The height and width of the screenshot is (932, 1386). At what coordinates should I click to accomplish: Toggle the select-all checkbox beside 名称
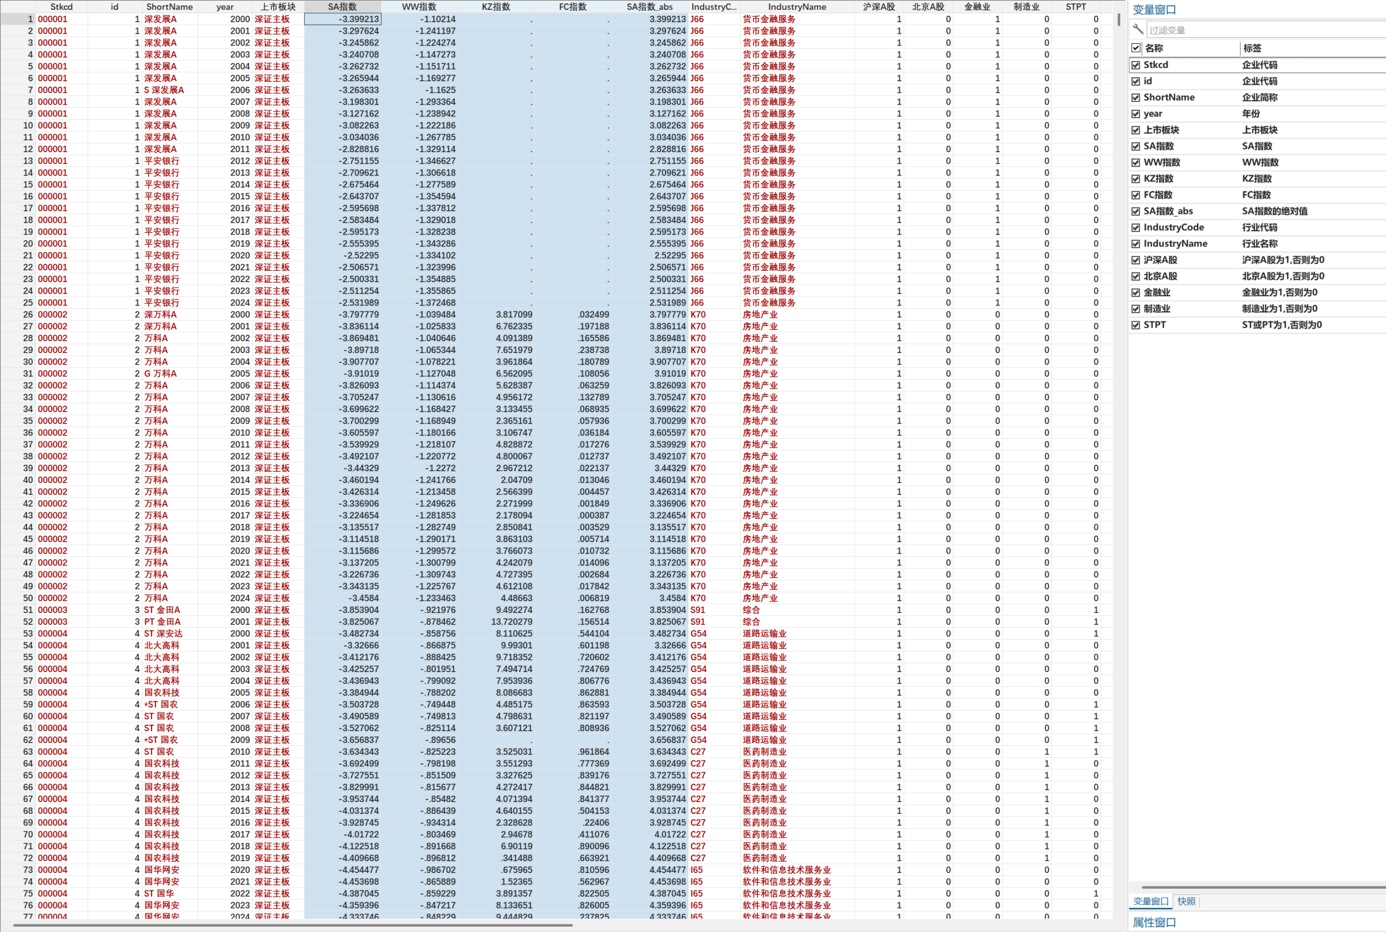click(x=1136, y=48)
